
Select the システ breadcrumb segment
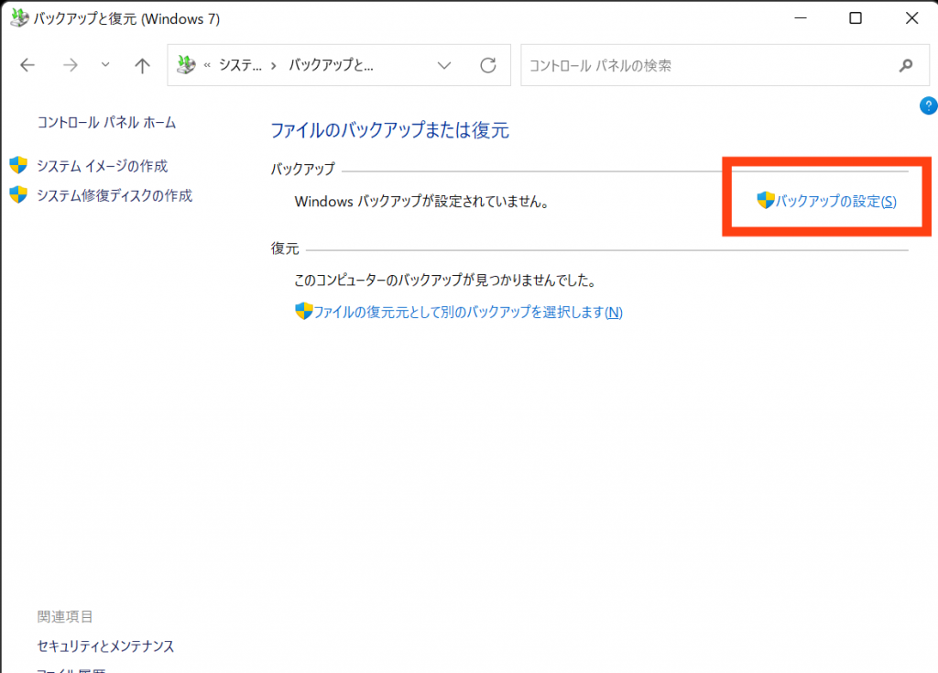point(240,65)
